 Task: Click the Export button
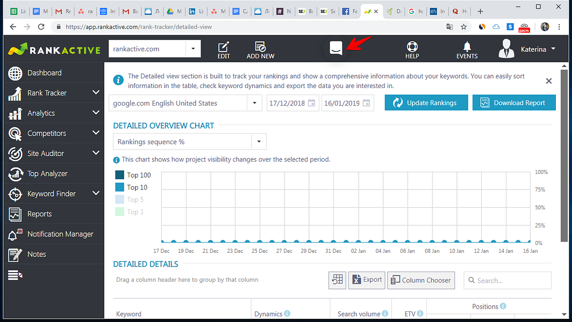[367, 280]
